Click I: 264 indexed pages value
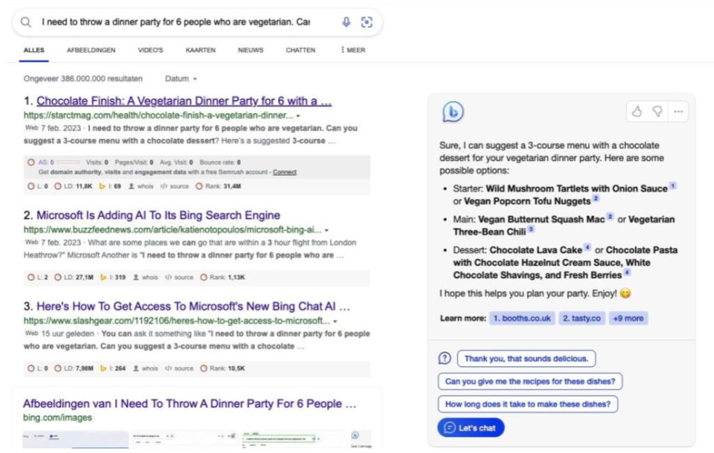The width and height of the screenshot is (714, 453). coord(112,368)
